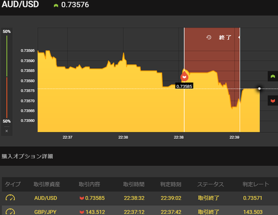Collapse the 終了 panel with white arrow

tap(239, 37)
